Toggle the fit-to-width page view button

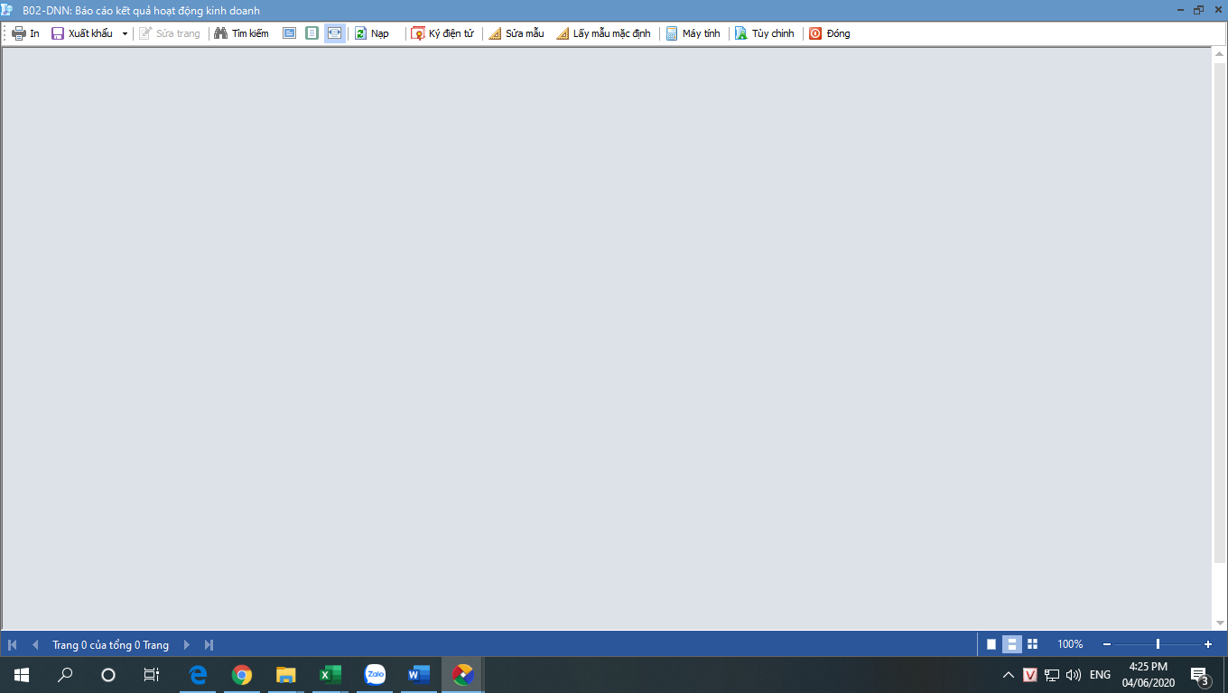(x=334, y=33)
